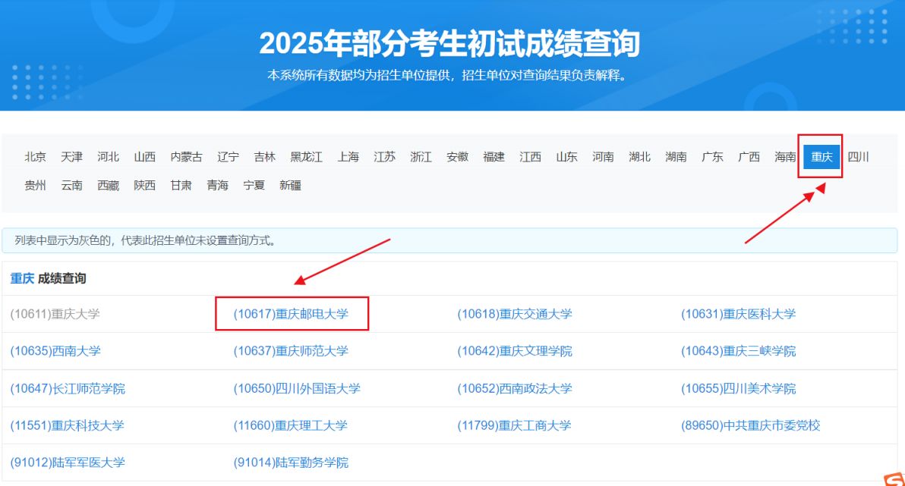This screenshot has width=905, height=486.
Task: Open (10652)西南政法大学 score query link
Action: [x=515, y=388]
